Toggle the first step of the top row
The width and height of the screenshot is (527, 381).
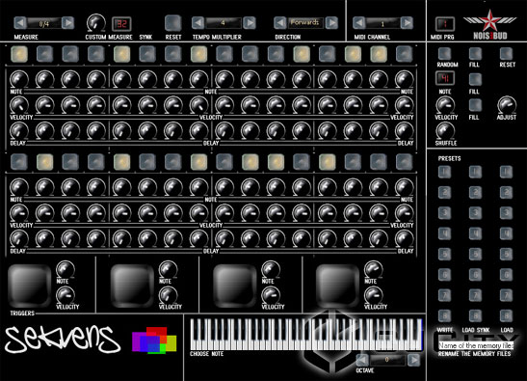(x=19, y=54)
